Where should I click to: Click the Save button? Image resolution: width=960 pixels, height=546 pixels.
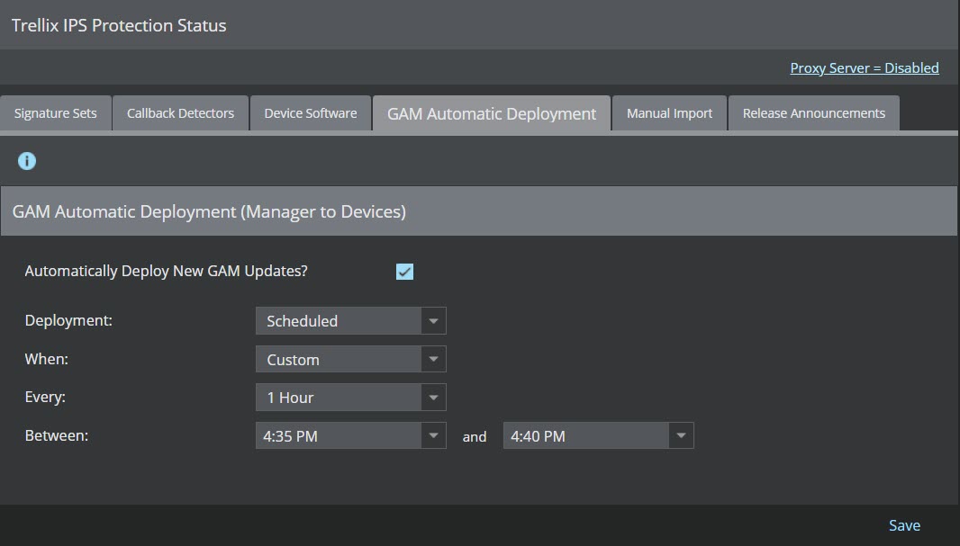coord(904,525)
